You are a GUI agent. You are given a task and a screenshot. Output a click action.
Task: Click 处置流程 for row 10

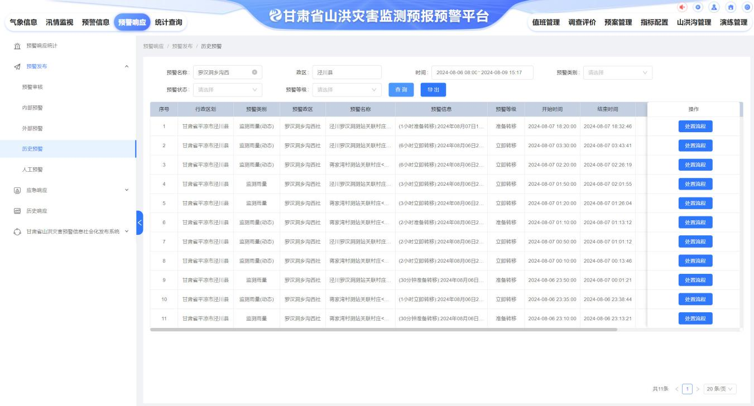(x=695, y=299)
